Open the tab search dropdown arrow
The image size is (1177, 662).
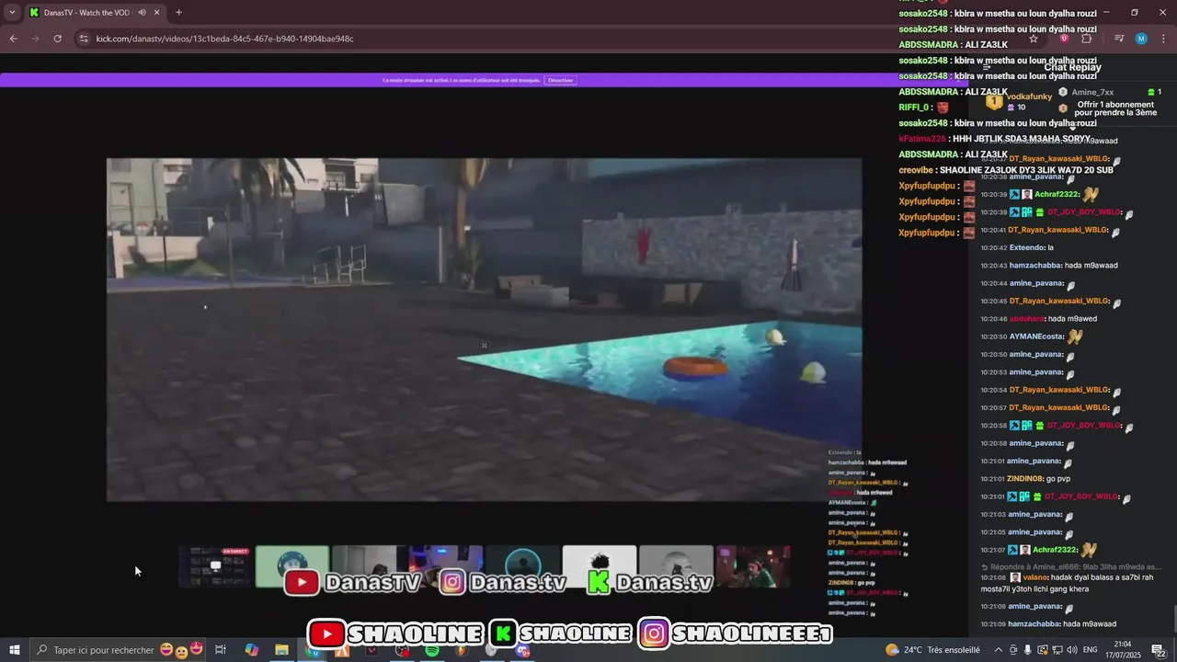tap(12, 13)
